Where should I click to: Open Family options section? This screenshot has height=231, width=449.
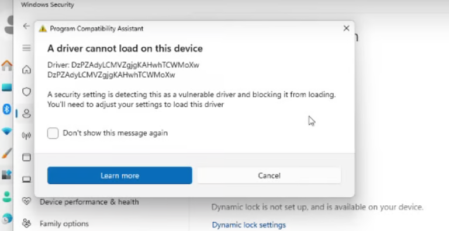coord(64,223)
